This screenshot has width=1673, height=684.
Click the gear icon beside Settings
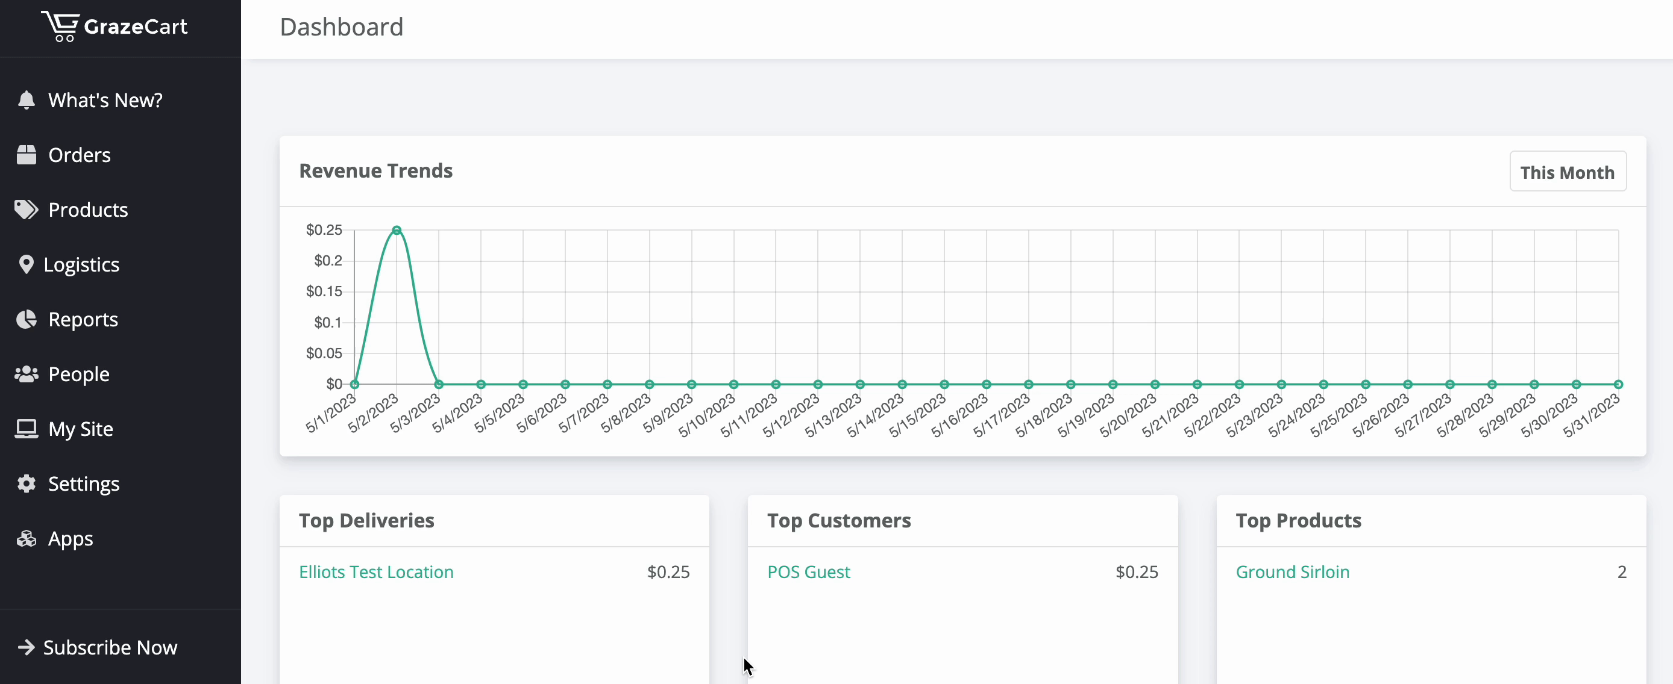tap(26, 483)
